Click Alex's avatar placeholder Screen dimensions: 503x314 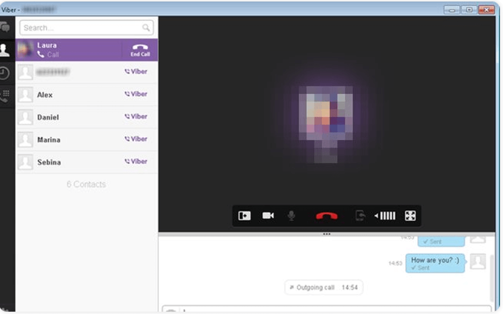tap(25, 95)
